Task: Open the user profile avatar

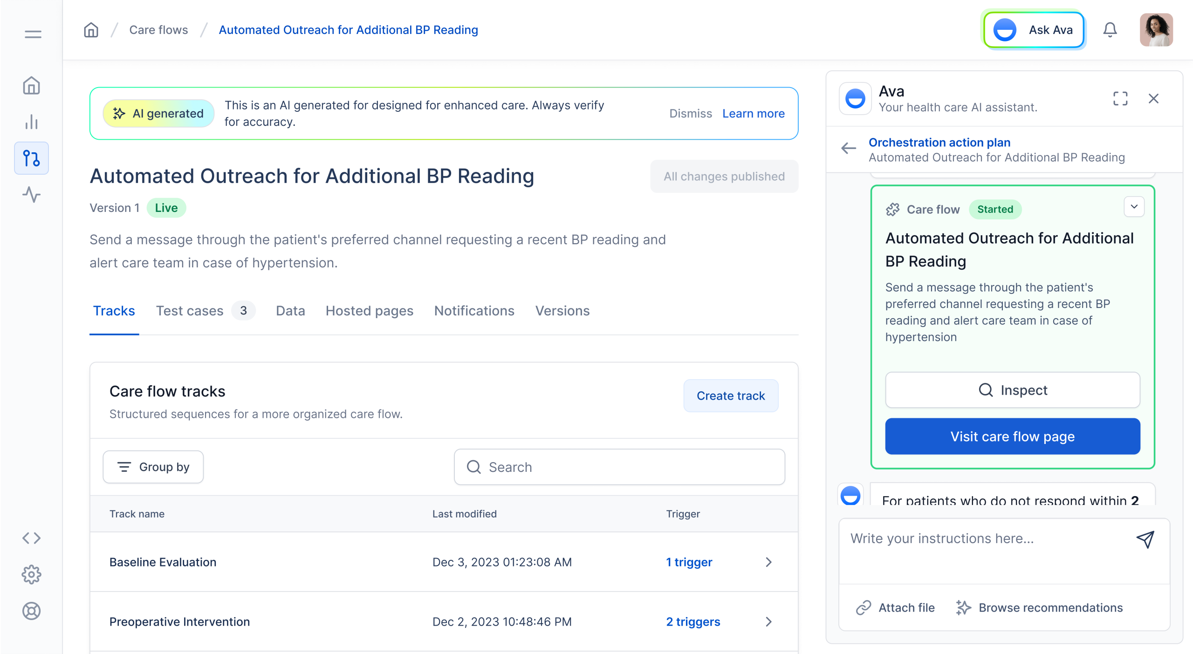Action: (1156, 30)
